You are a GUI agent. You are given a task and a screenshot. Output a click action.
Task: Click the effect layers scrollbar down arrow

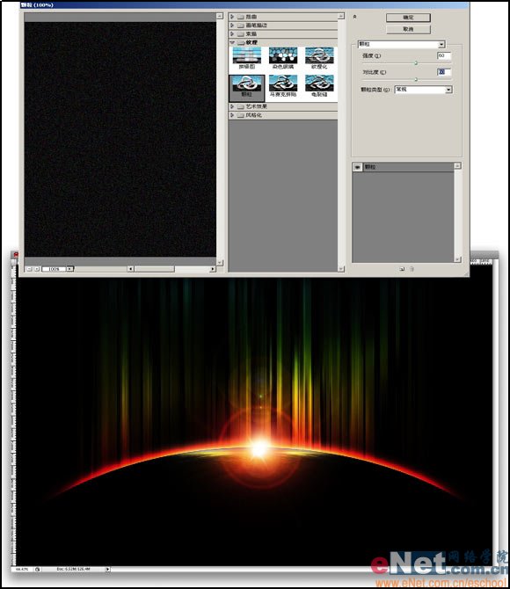click(457, 259)
